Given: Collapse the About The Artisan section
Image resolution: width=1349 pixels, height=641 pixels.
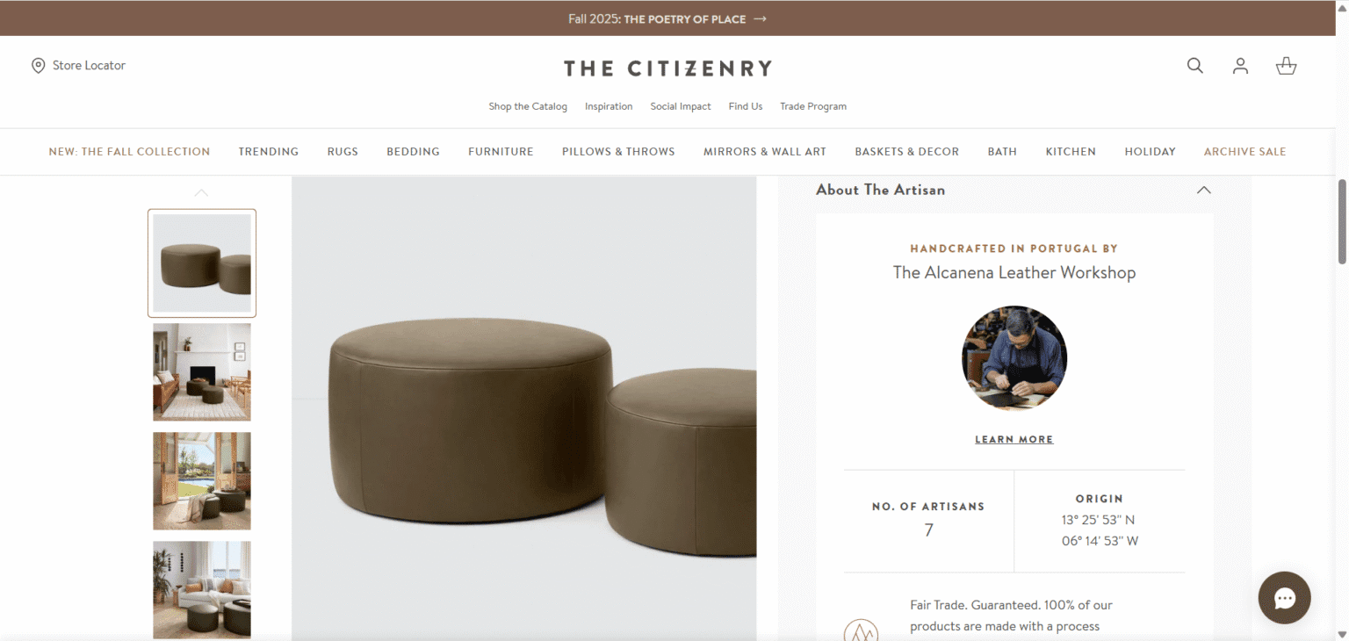Looking at the screenshot, I should (x=1203, y=190).
